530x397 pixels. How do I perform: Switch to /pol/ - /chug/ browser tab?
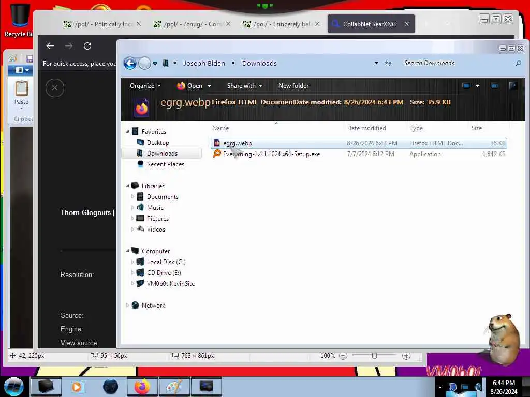pos(192,24)
